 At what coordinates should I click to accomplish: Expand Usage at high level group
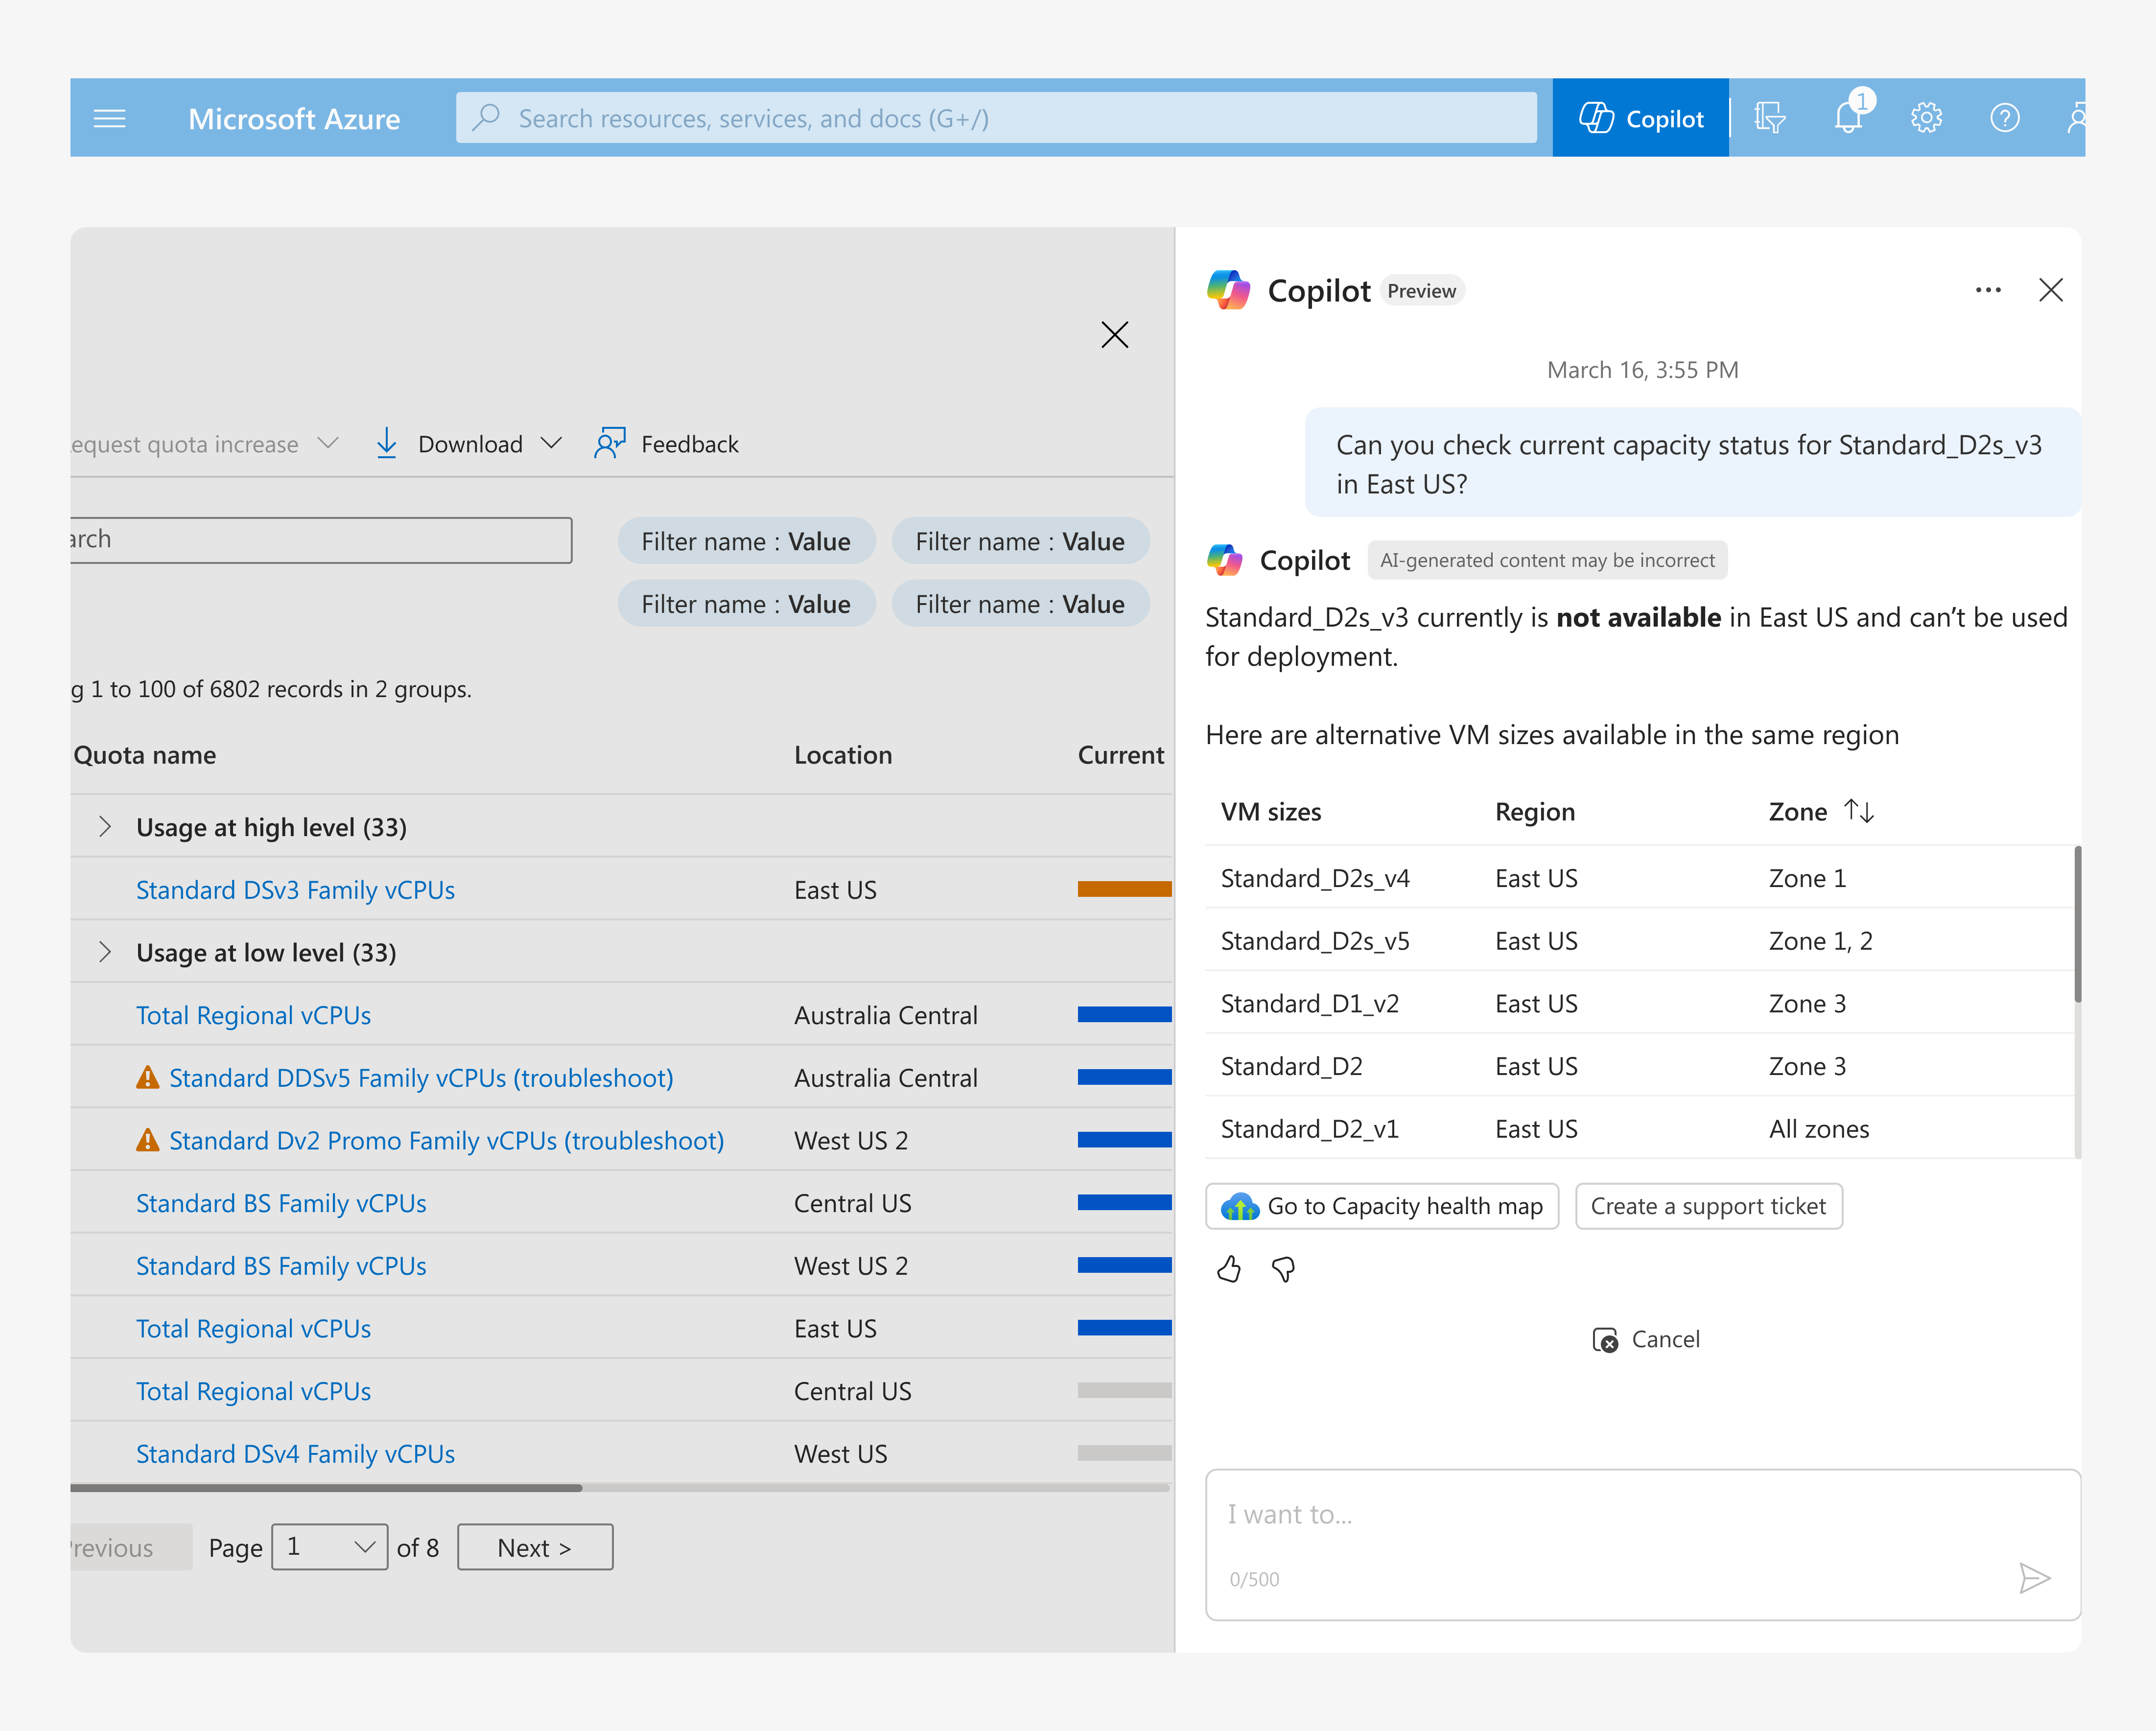pos(104,826)
